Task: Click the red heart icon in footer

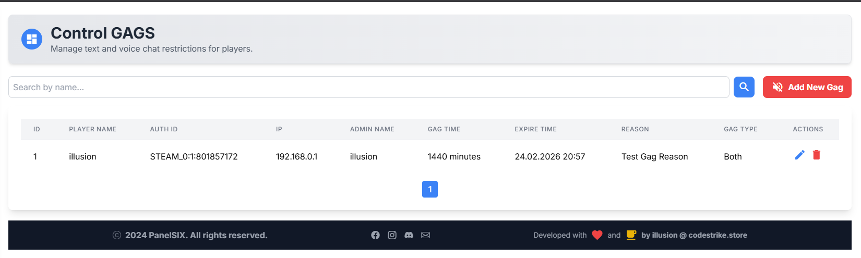Action: (597, 235)
